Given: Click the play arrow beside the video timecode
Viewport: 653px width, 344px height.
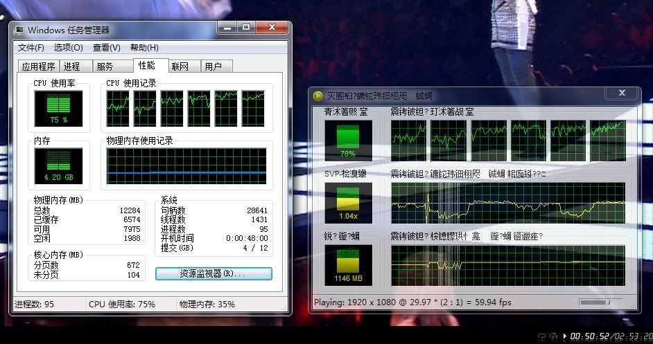Looking at the screenshot, I should pos(566,336).
